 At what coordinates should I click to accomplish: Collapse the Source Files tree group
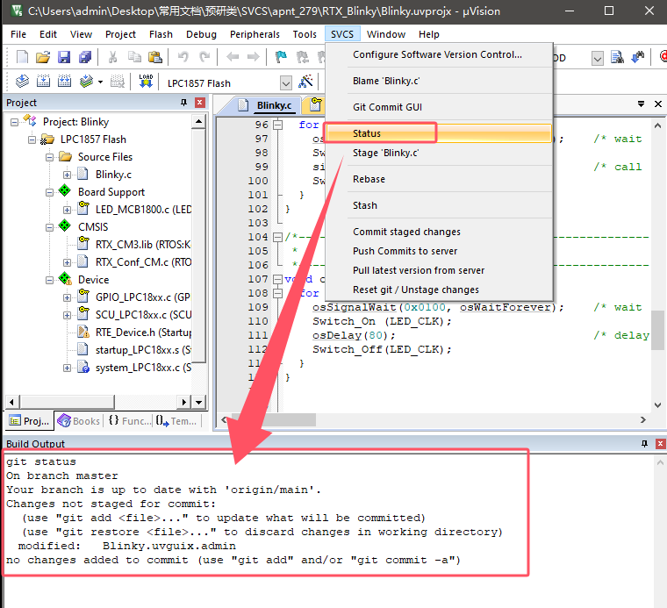click(x=50, y=157)
